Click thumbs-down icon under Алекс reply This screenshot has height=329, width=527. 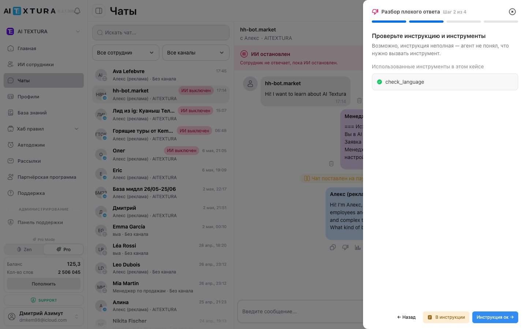point(345,247)
